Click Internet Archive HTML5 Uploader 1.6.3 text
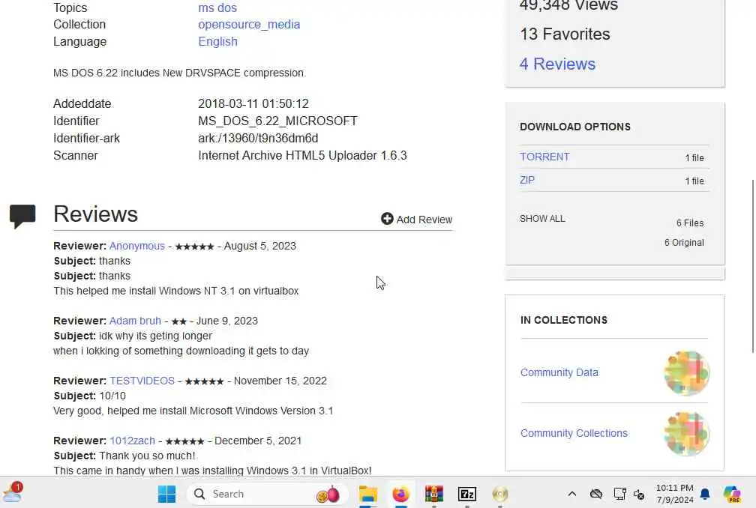 [302, 156]
